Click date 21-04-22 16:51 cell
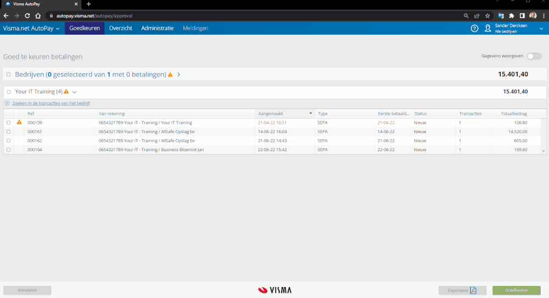Viewport: 549px width, 298px height. coord(272,123)
